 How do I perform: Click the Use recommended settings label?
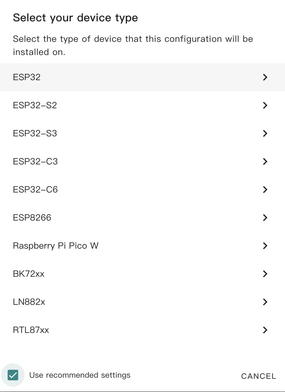[80, 375]
